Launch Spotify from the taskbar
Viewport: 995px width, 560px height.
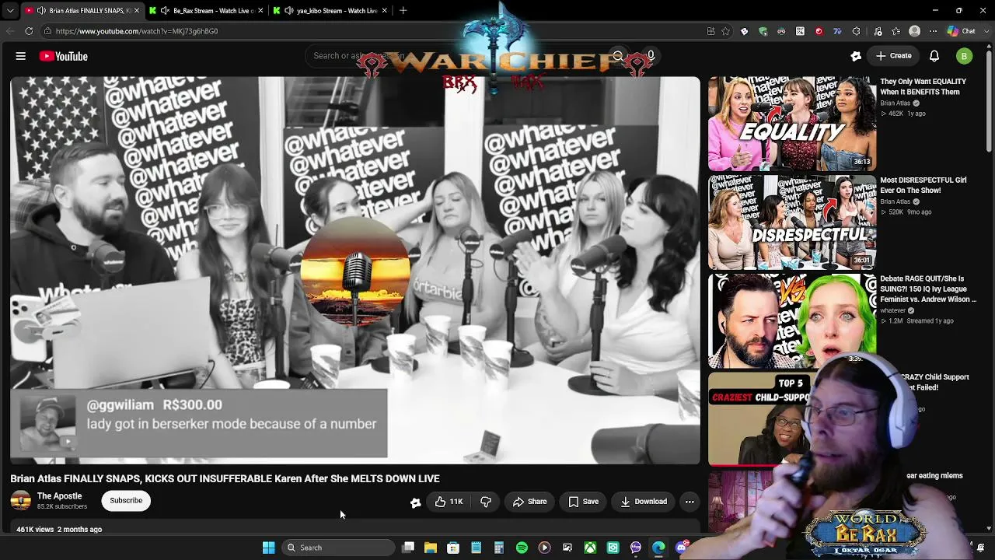[522, 548]
